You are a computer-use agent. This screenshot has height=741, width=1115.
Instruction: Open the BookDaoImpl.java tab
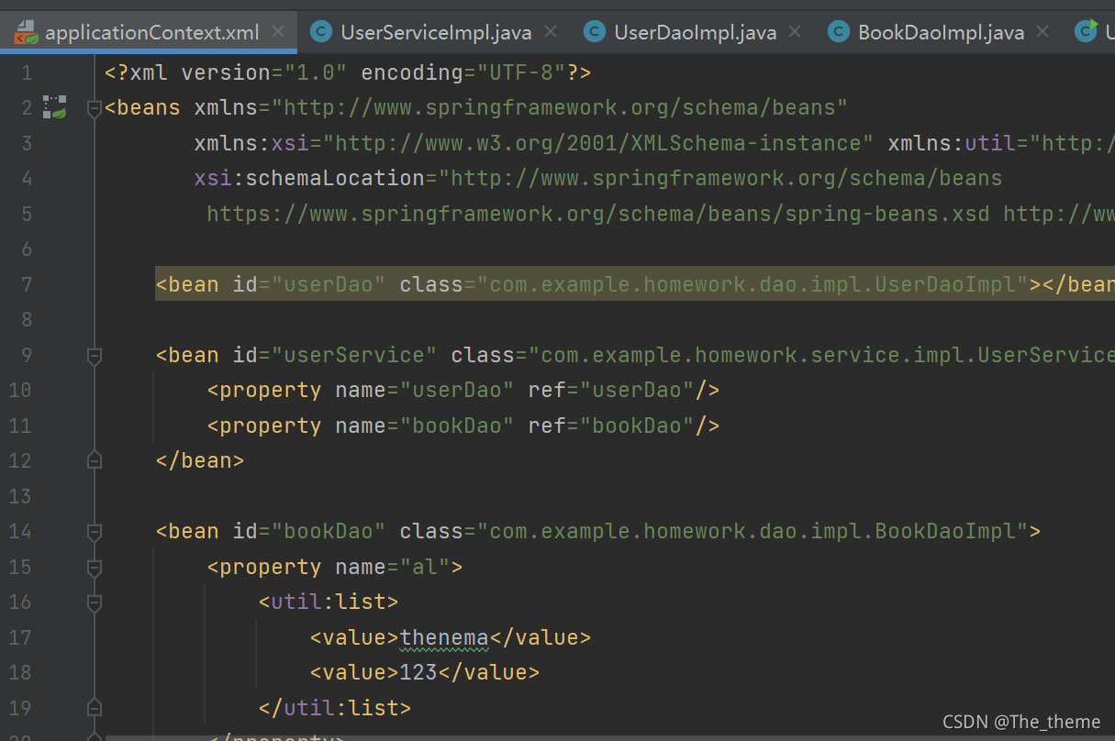click(941, 32)
